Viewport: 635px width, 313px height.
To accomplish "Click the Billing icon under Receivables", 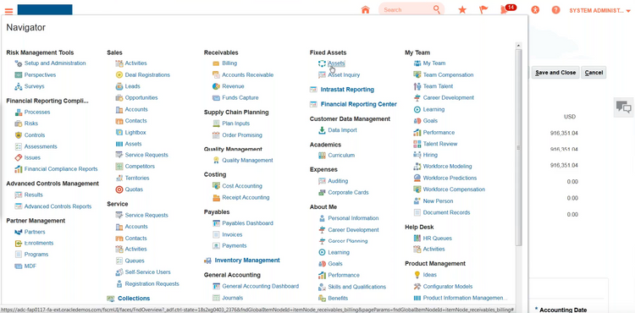I will tap(216, 63).
